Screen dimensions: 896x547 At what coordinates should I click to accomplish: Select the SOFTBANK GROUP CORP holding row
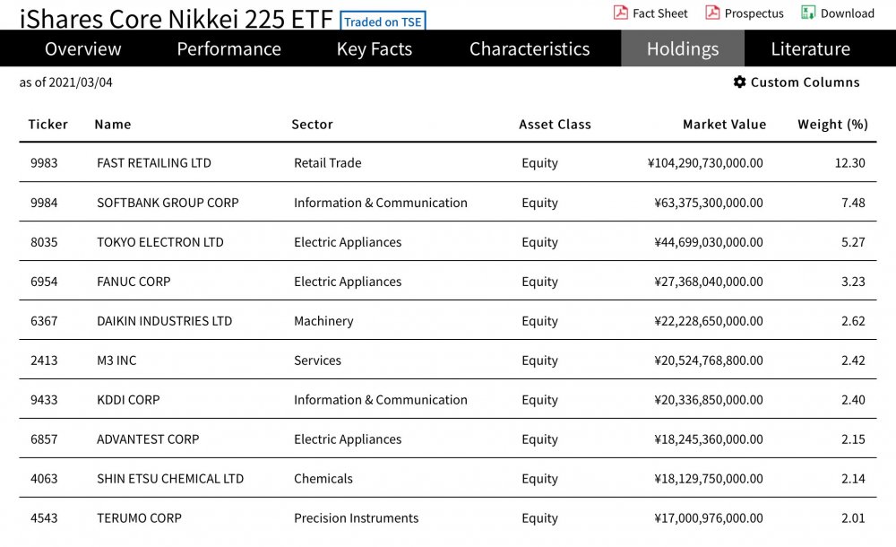[x=168, y=203]
